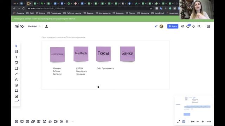The image size is (225, 126).
Task: Go back in browser
Action: tap(14, 8)
